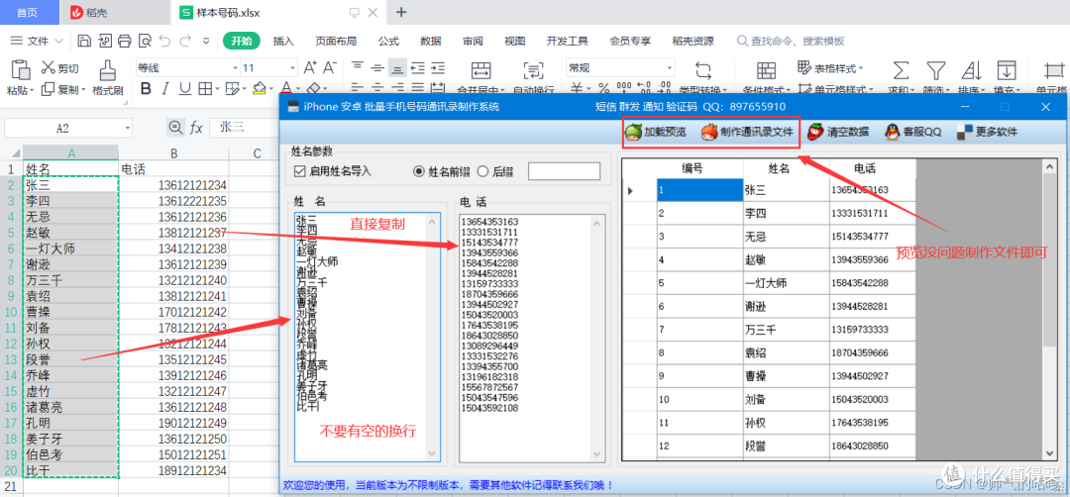Click the Decrease indent icon
Viewport: 1070px width, 497px height.
point(418,67)
